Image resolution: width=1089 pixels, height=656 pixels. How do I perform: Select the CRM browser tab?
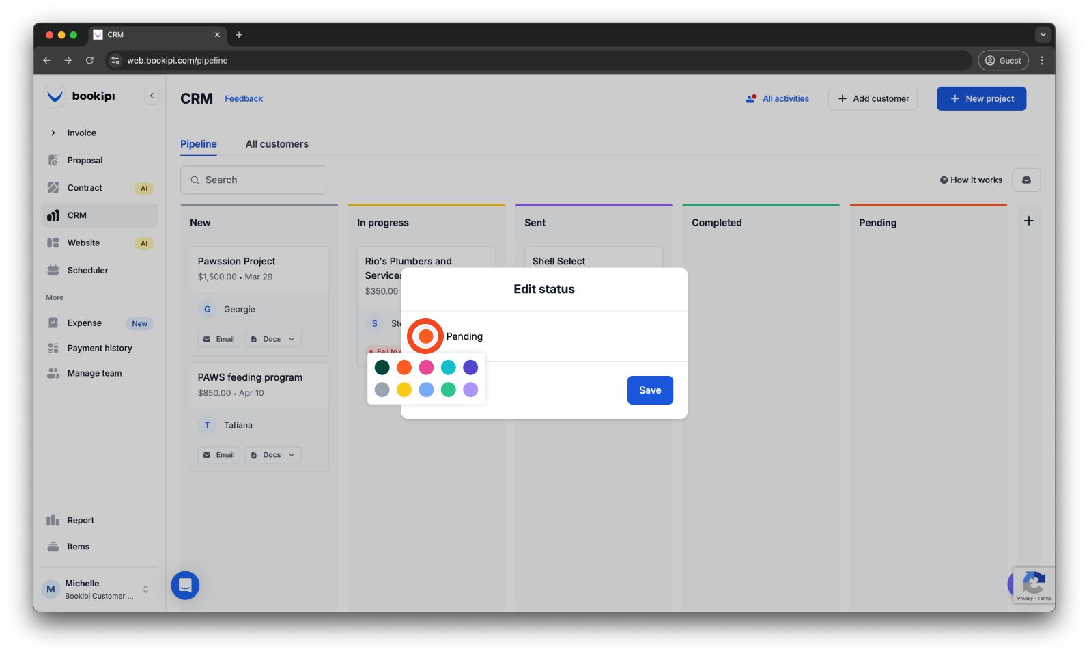[158, 35]
